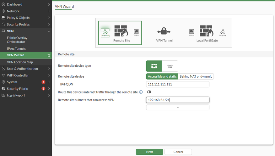The height and width of the screenshot is (156, 275).
Task: Click the Internal network icon of Local FortiGate
Action: tap(223, 33)
